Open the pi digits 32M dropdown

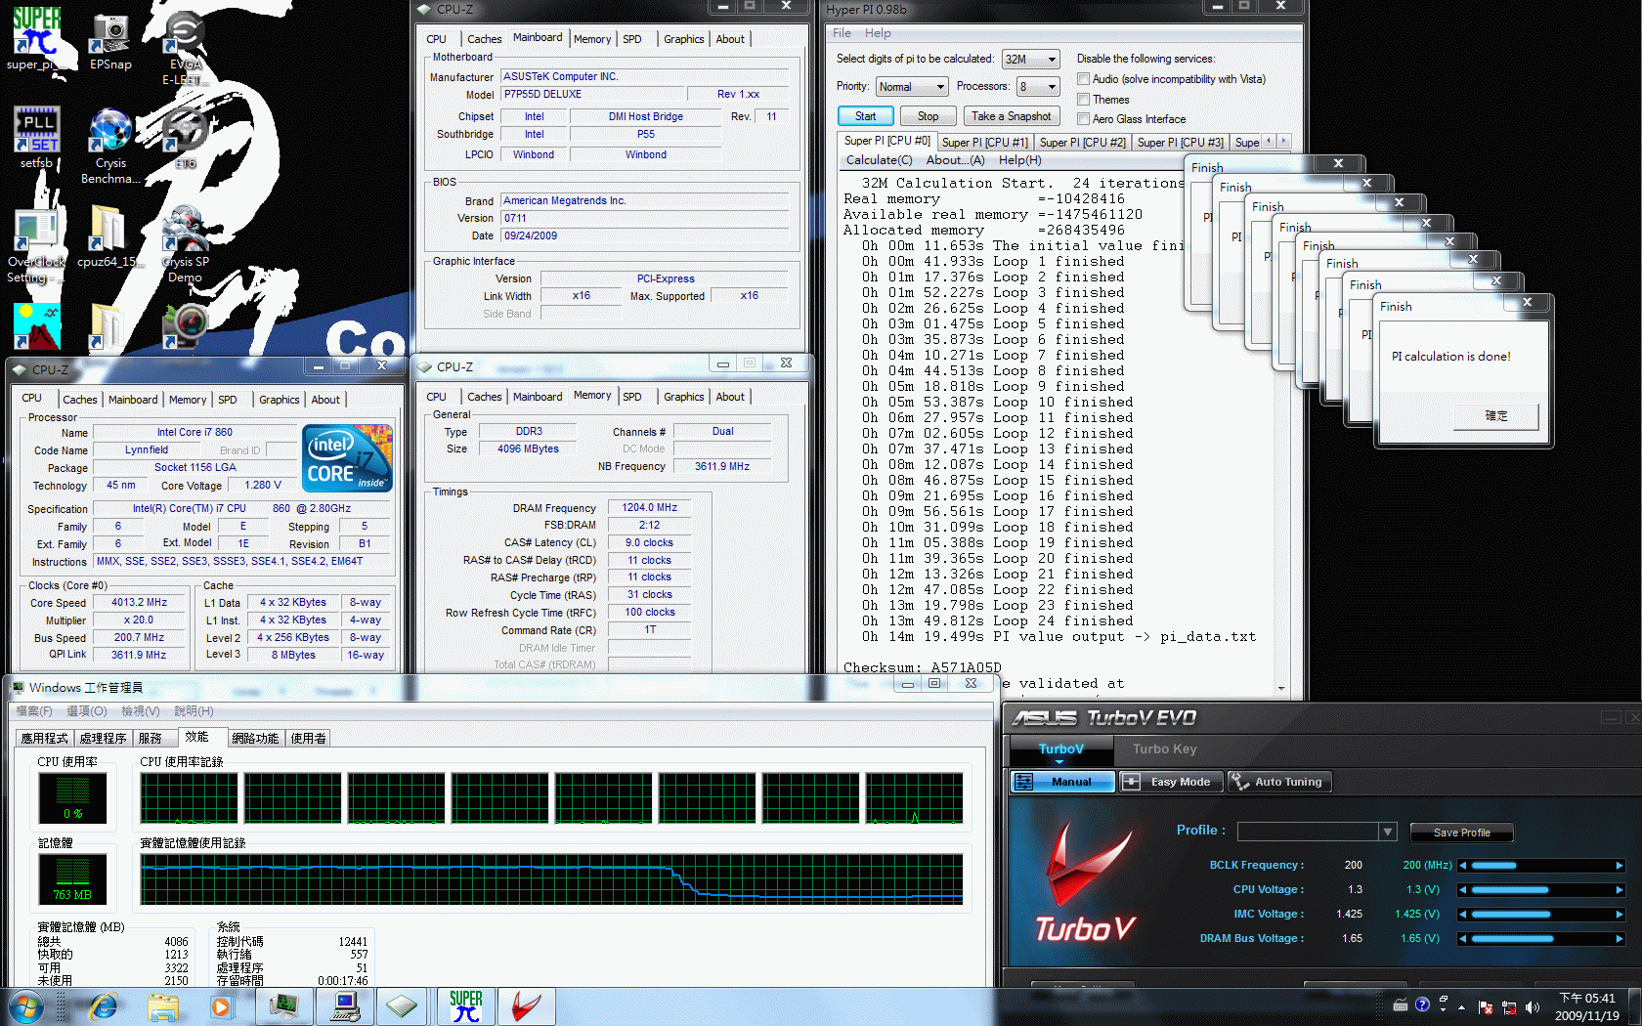(x=1030, y=60)
